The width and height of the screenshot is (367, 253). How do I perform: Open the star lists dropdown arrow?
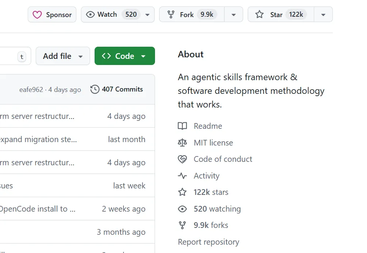(x=323, y=15)
